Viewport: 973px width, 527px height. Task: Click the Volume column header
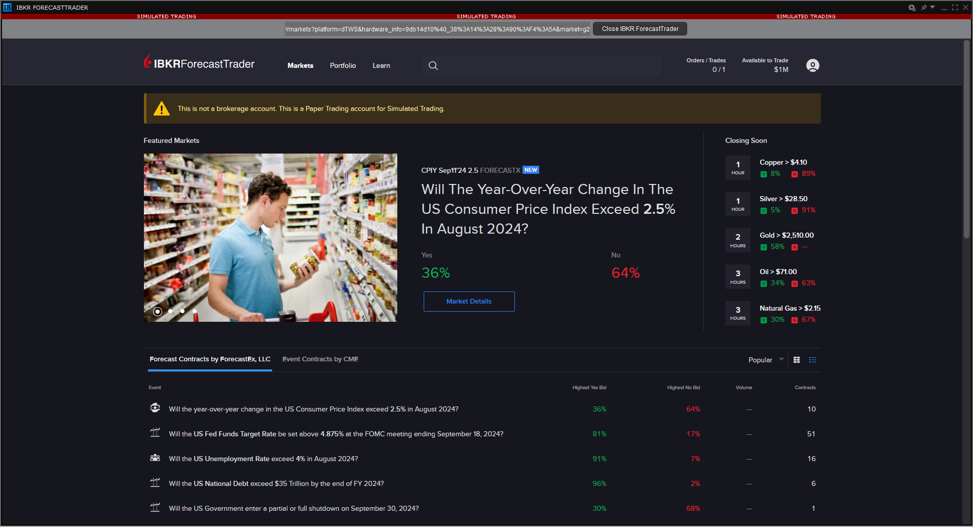click(743, 388)
